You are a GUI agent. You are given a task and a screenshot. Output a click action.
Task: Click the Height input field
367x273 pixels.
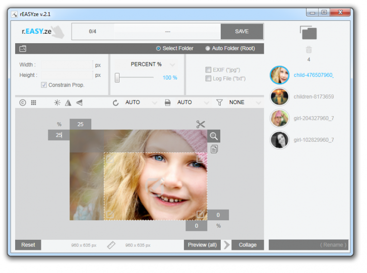(67, 75)
